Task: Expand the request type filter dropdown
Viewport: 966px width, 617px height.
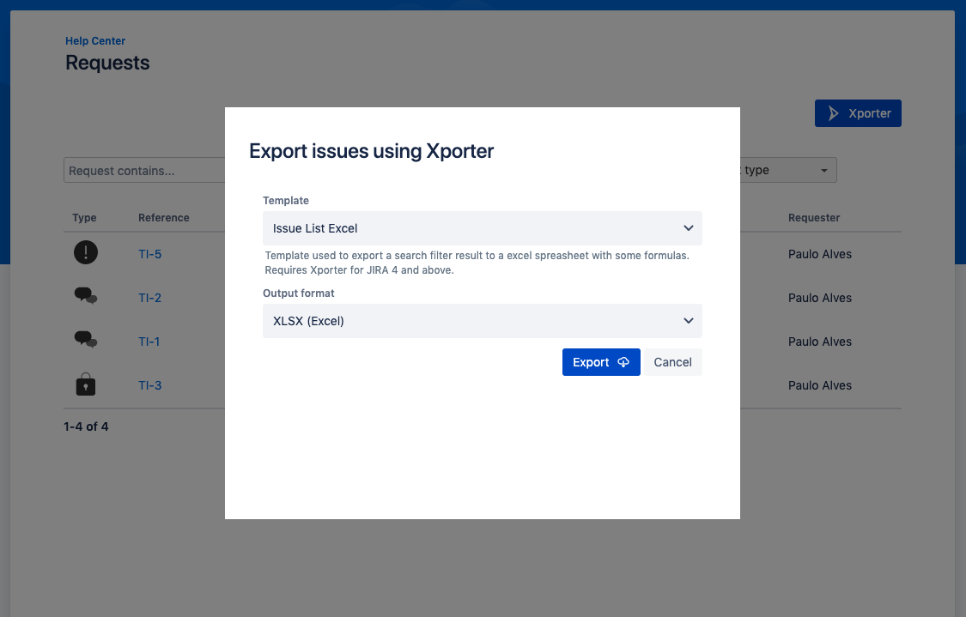Action: 787,170
